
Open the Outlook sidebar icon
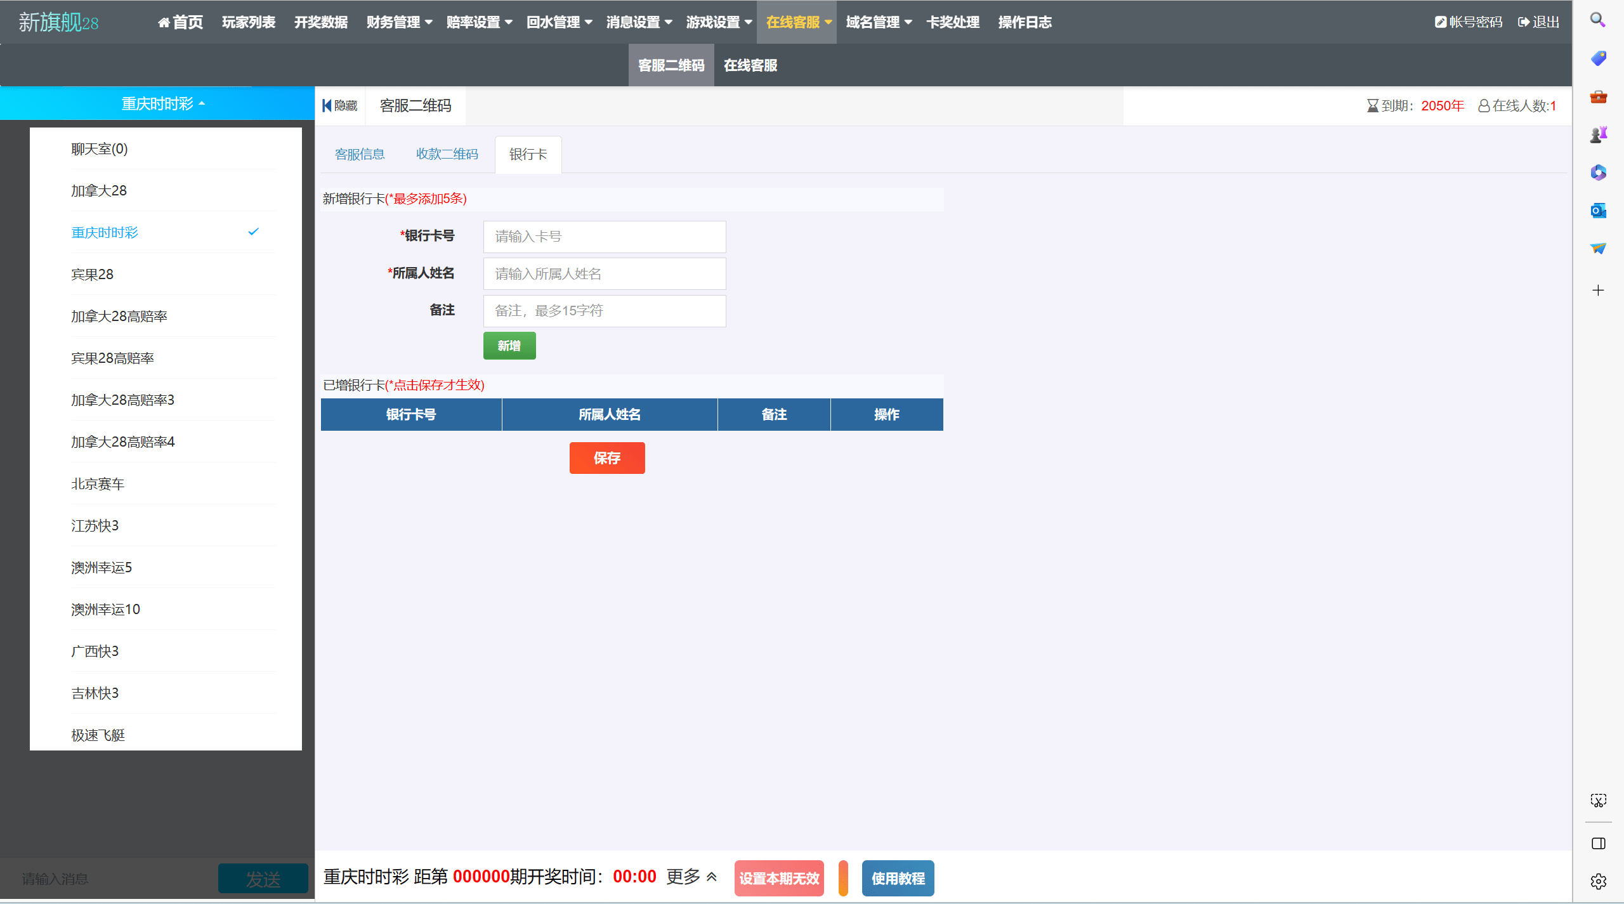pyautogui.click(x=1598, y=211)
